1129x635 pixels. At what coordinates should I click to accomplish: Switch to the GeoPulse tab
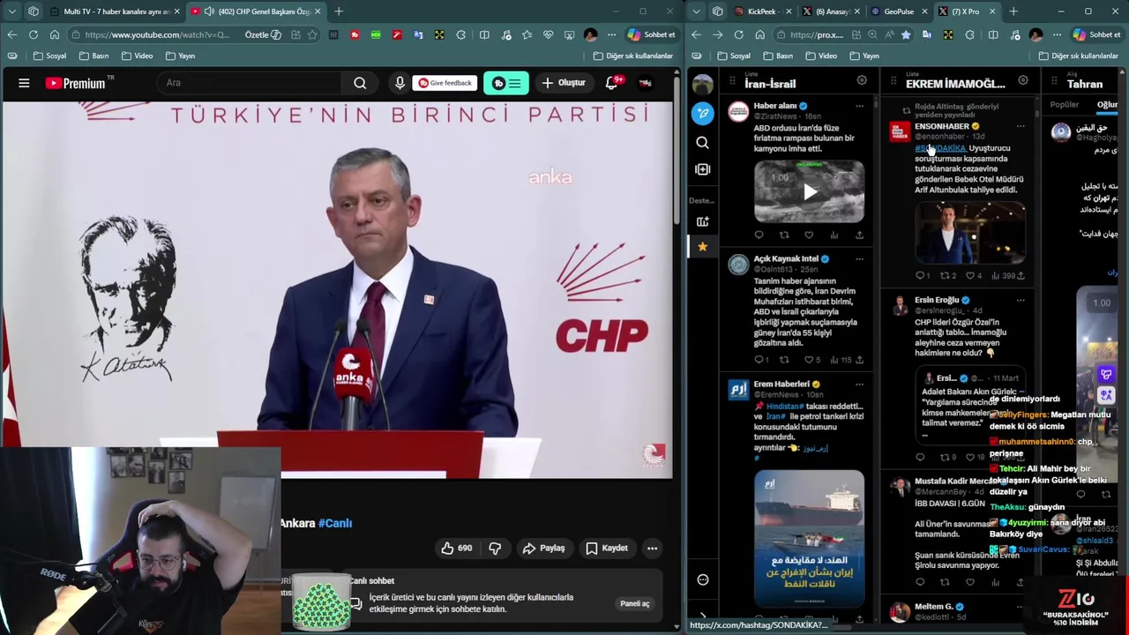tap(897, 11)
